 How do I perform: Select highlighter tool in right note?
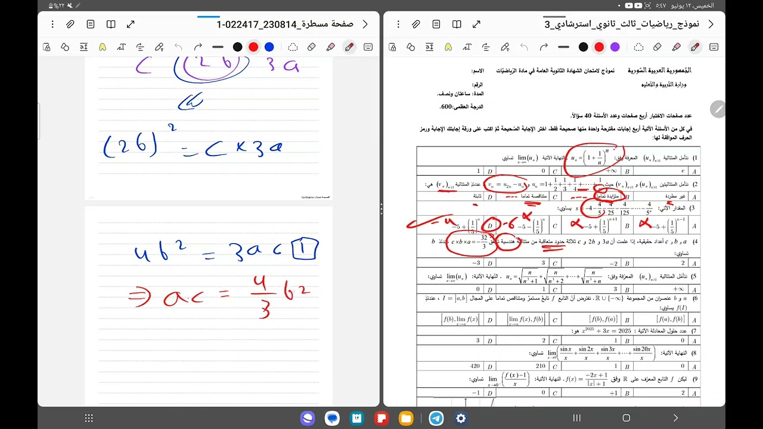click(676, 47)
